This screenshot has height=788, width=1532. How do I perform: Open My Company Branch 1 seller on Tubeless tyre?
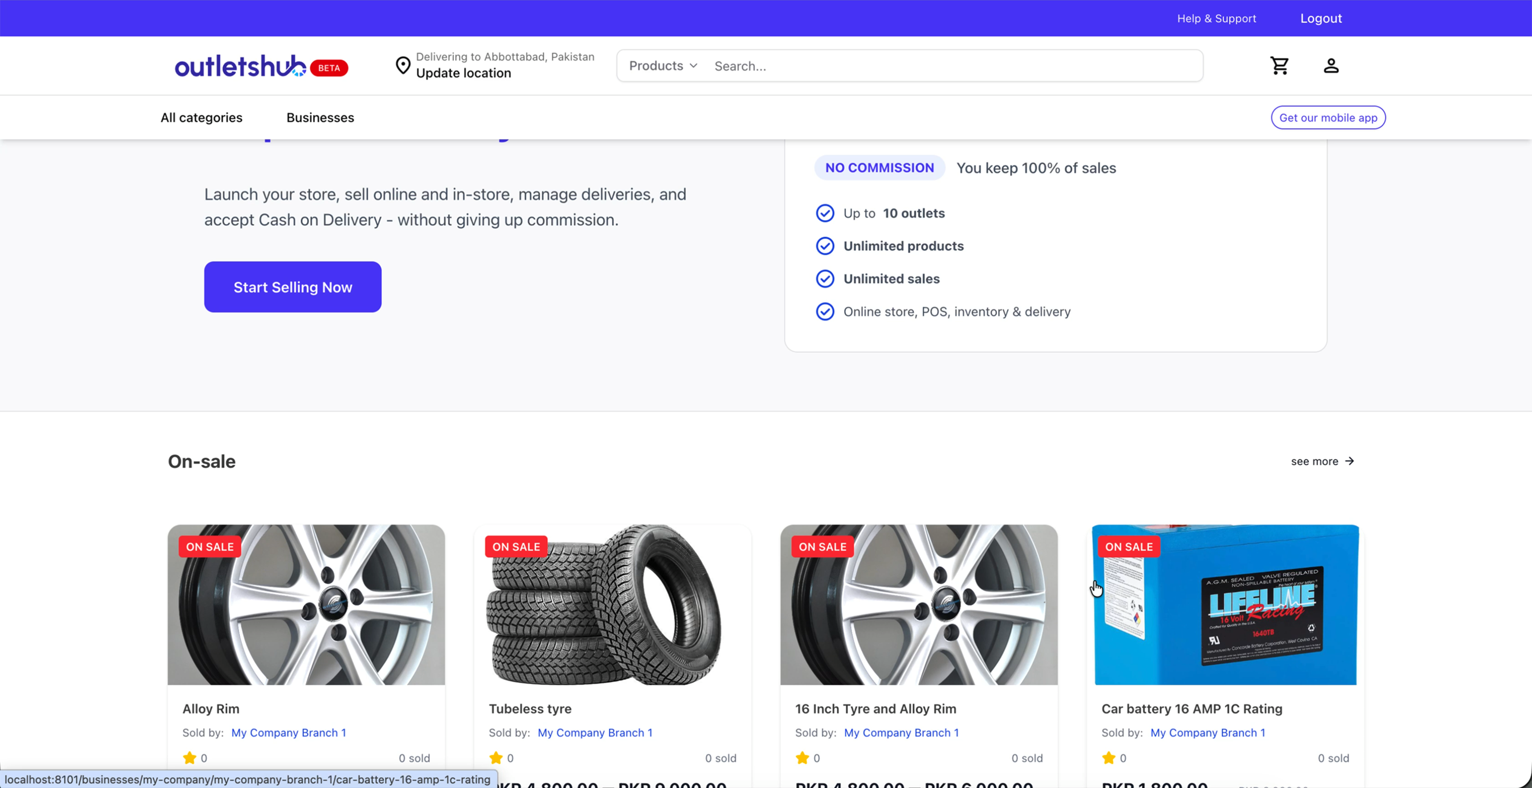(x=595, y=733)
